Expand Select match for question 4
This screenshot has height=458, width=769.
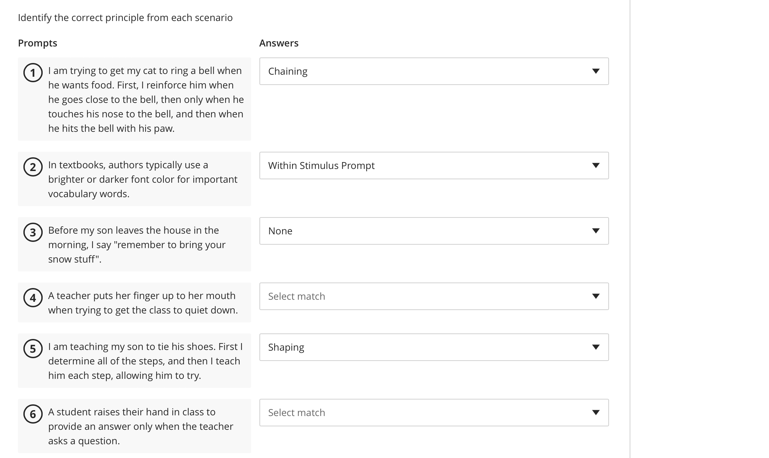[x=434, y=296]
